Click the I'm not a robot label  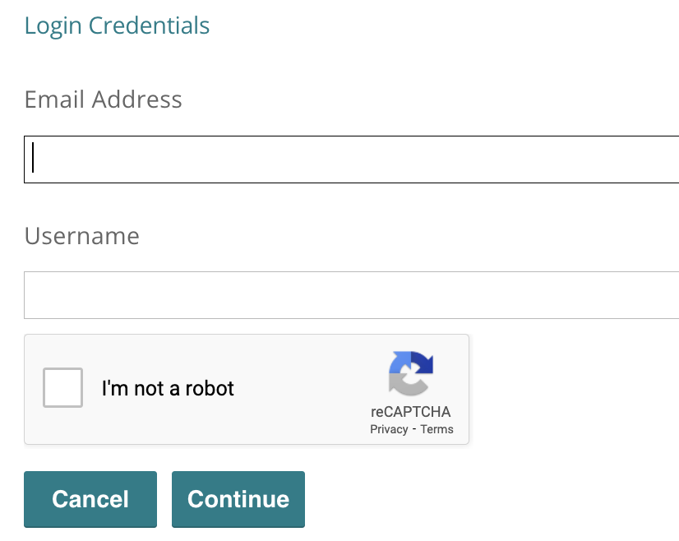(169, 387)
